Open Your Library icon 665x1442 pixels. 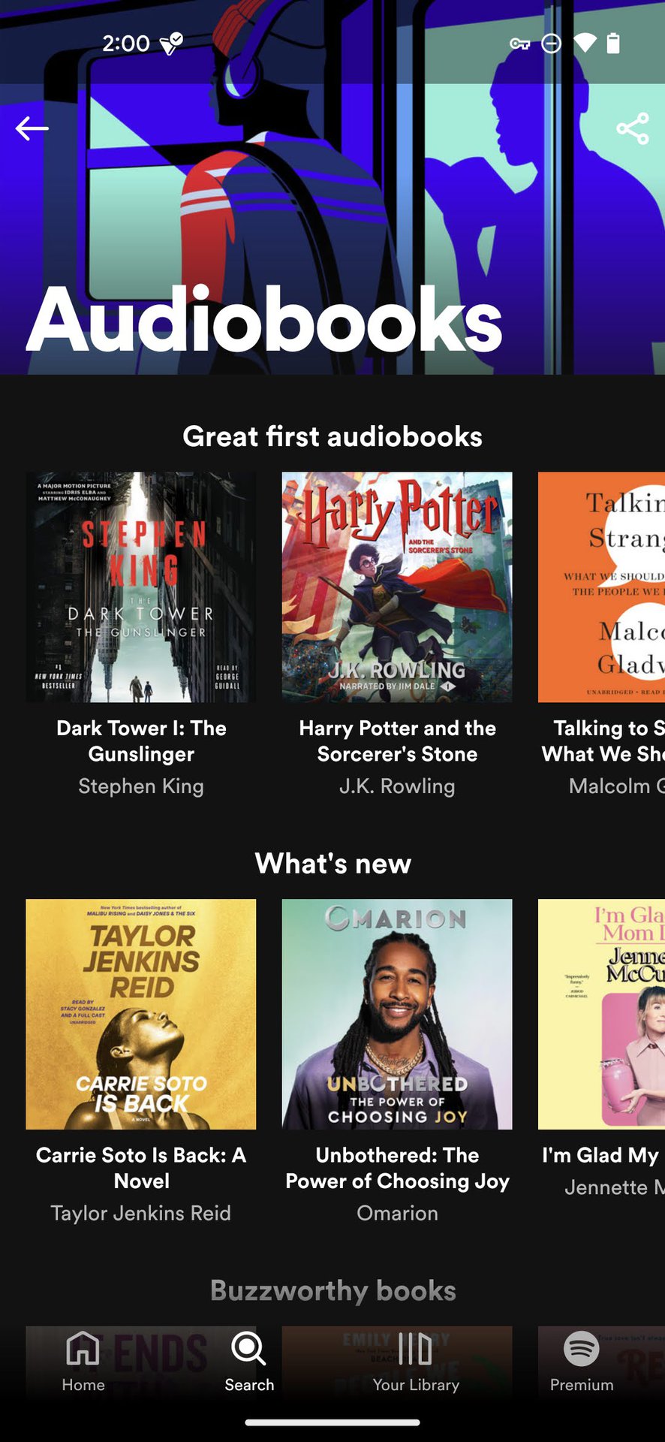click(415, 1349)
